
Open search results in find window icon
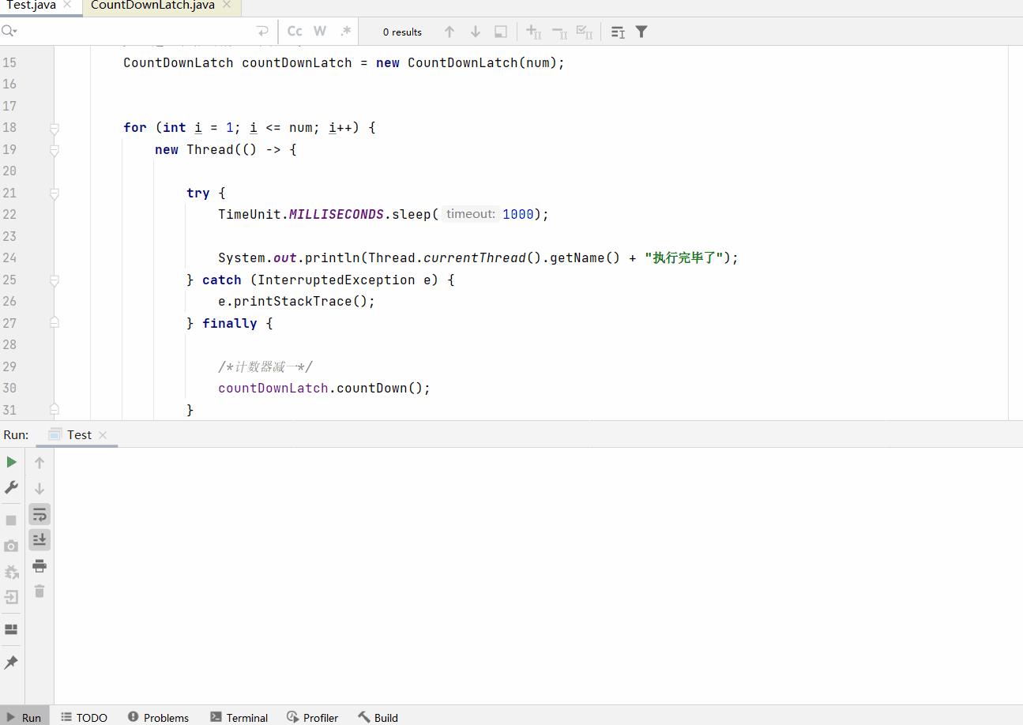pos(618,32)
